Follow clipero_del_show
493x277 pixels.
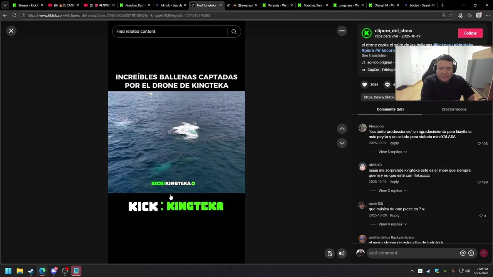[x=470, y=33]
